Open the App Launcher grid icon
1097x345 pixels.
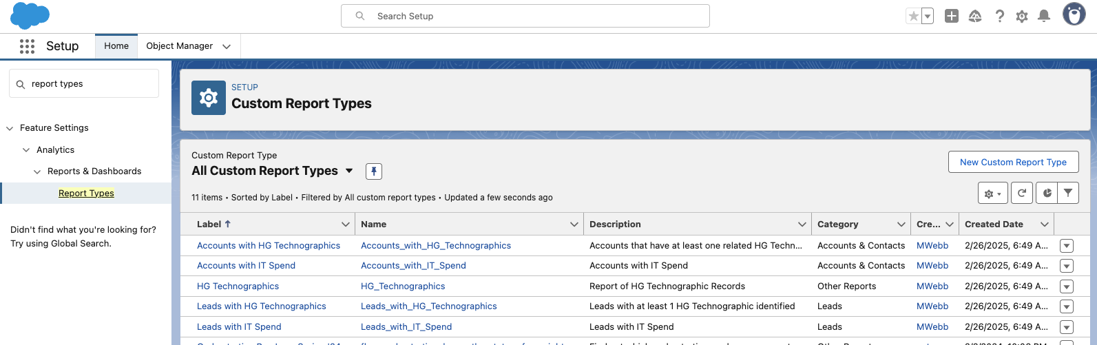click(27, 46)
